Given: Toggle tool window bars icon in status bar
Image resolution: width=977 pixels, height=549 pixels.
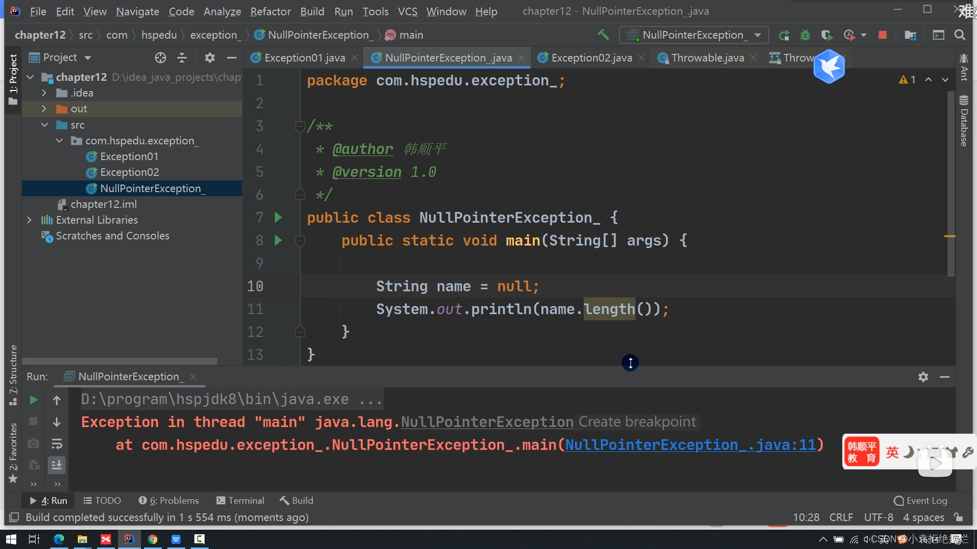Looking at the screenshot, I should pyautogui.click(x=14, y=517).
